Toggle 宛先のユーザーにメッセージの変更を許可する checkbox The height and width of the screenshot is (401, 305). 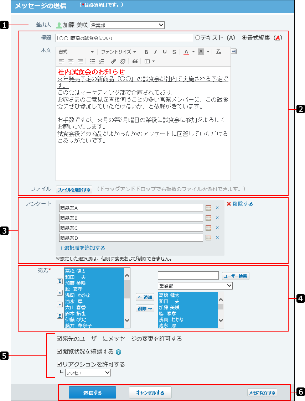click(x=60, y=339)
